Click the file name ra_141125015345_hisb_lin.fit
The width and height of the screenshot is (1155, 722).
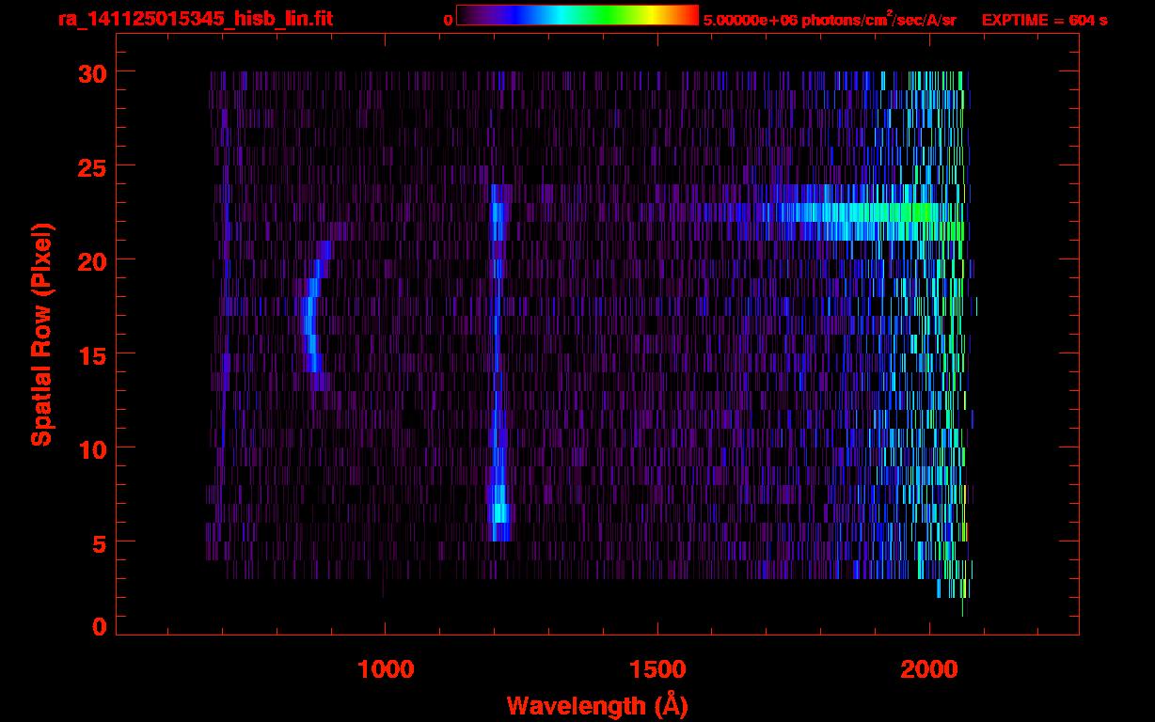point(195,19)
